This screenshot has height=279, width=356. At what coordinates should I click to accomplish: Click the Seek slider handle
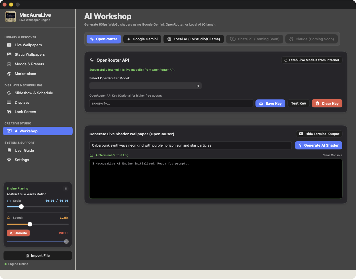(x=21, y=207)
